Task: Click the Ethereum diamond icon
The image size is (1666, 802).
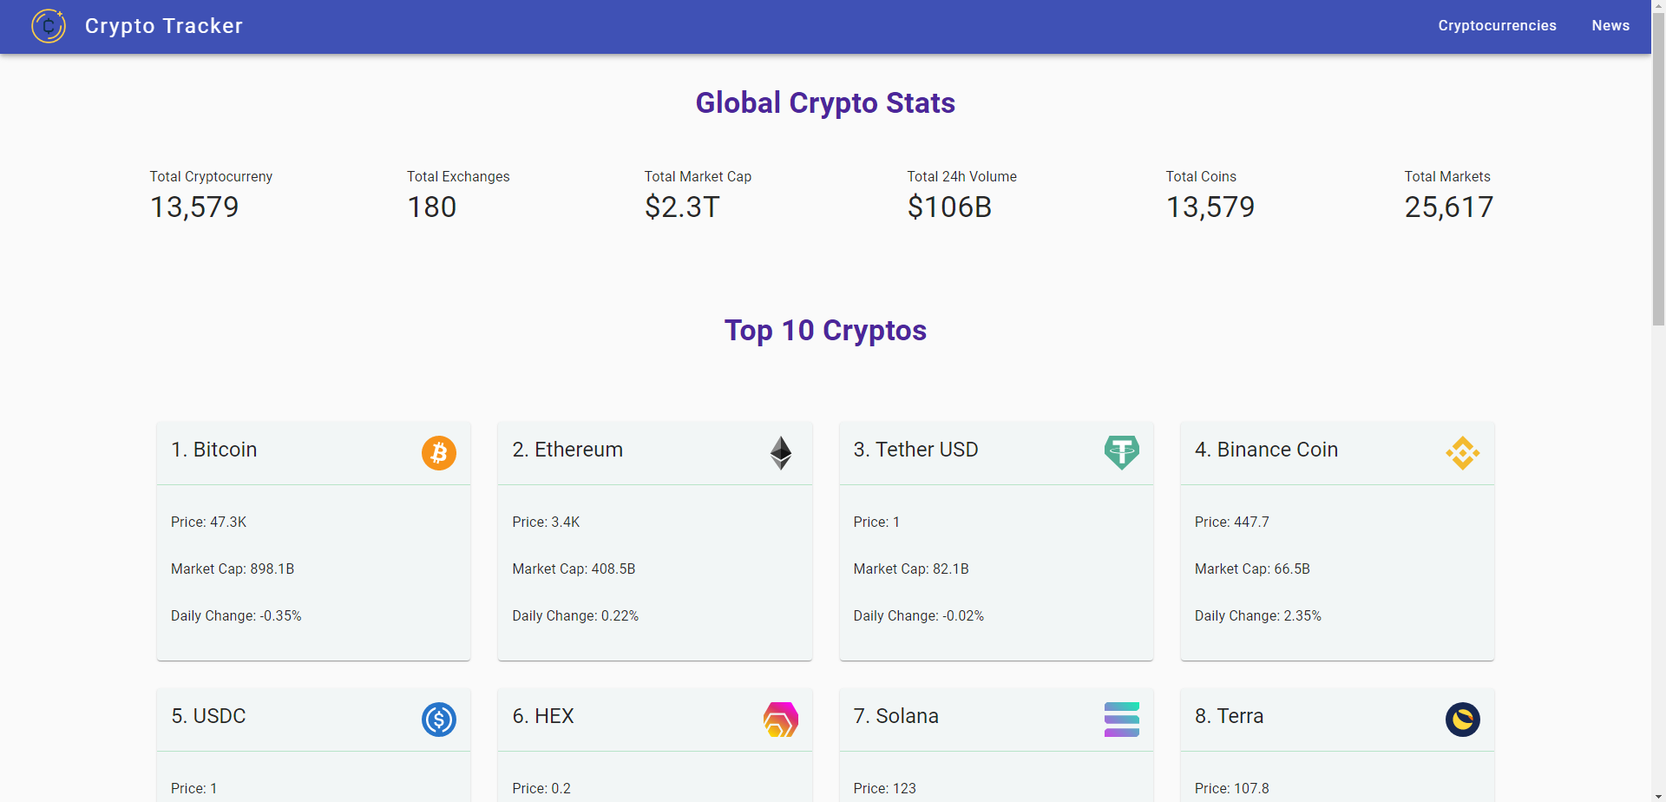Action: click(x=781, y=453)
